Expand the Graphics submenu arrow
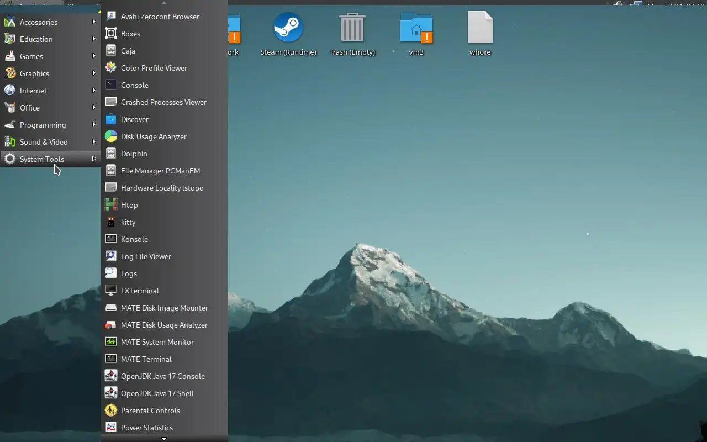The width and height of the screenshot is (707, 442). pyautogui.click(x=94, y=73)
